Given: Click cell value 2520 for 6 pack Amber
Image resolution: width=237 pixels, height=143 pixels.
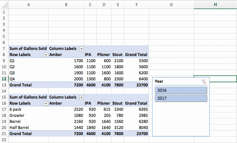Looking at the screenshot, I should click(79, 110).
